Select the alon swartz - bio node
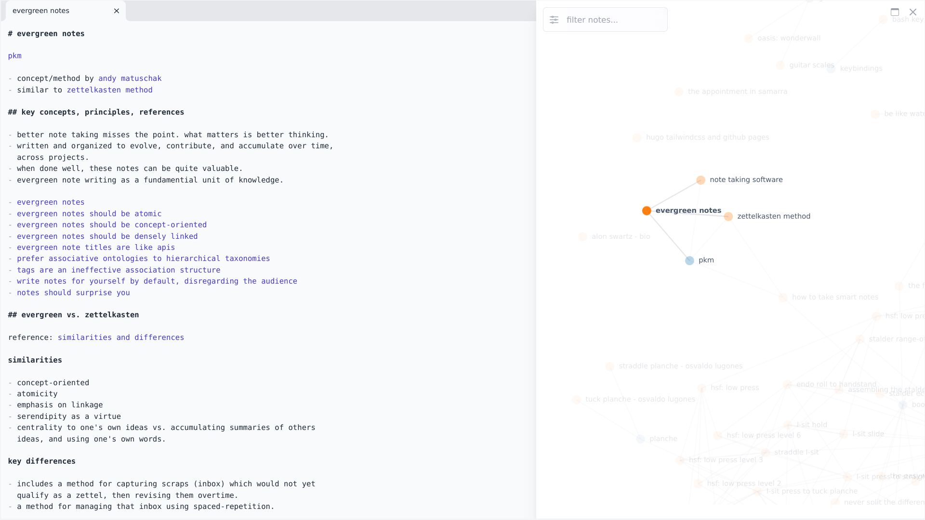This screenshot has width=925, height=520. [x=582, y=236]
